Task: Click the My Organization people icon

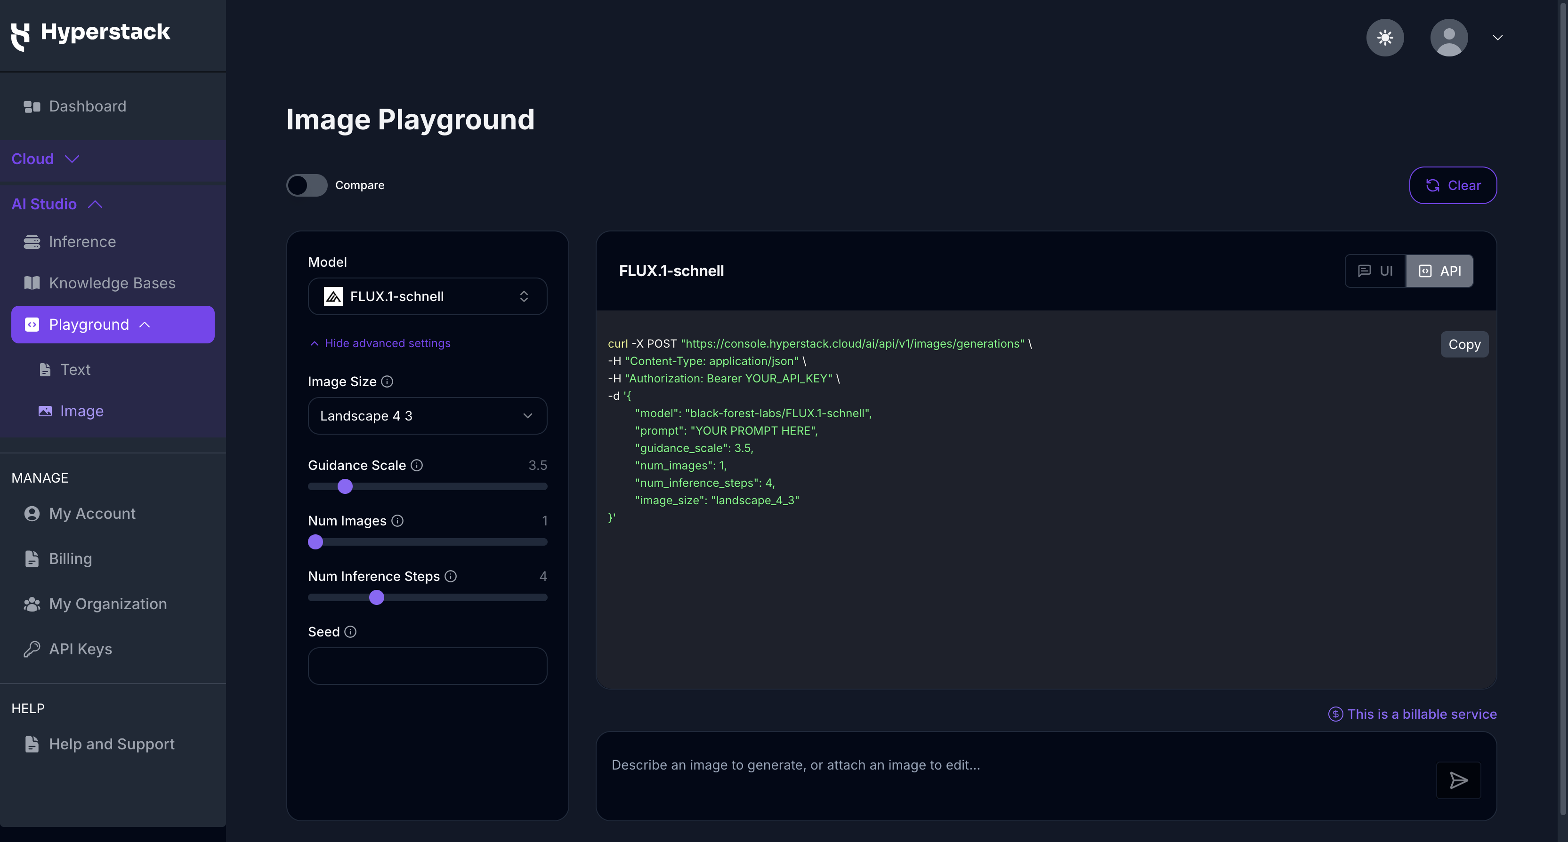Action: (32, 604)
